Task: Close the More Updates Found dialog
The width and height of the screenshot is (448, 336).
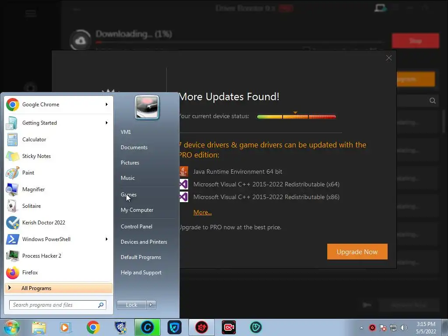Action: 389,58
